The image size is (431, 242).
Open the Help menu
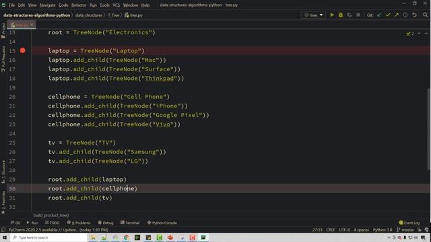click(145, 5)
